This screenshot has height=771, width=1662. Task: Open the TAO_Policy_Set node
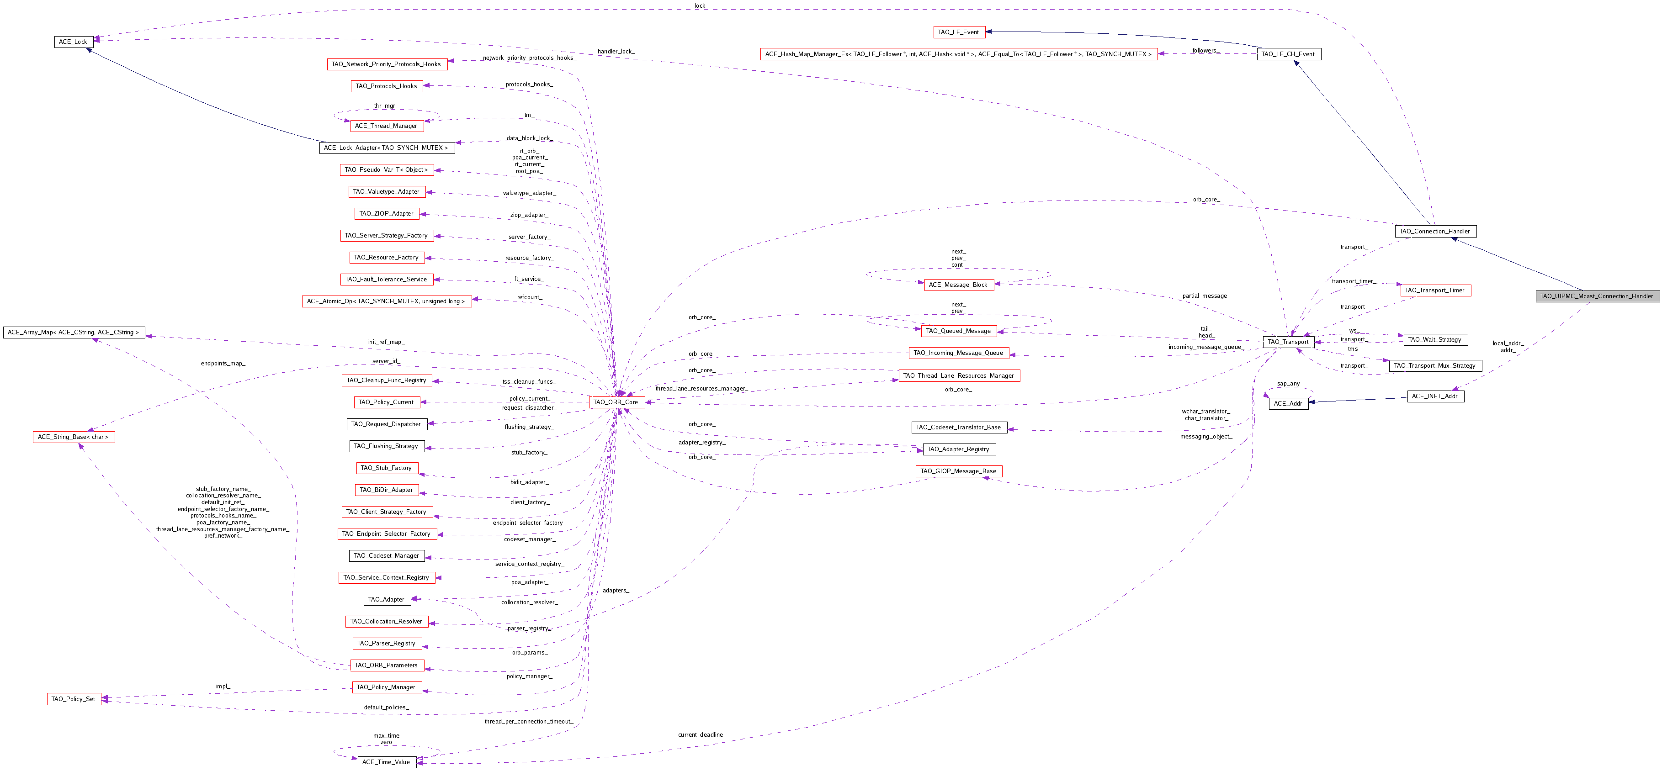[x=73, y=699]
